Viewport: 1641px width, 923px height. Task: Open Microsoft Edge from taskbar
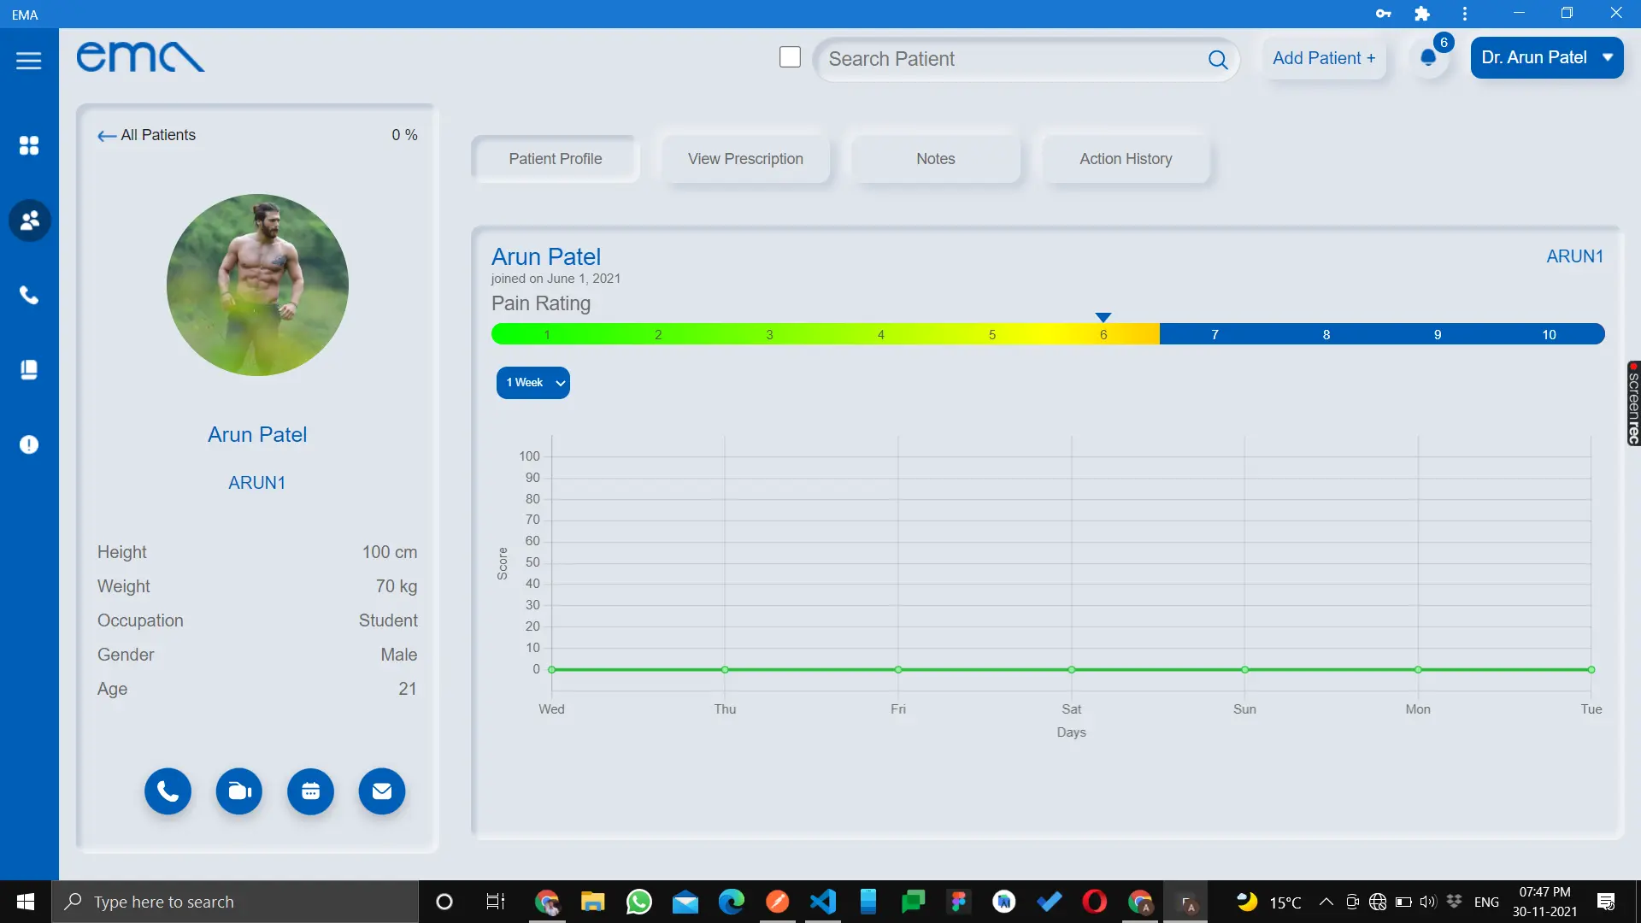[731, 902]
